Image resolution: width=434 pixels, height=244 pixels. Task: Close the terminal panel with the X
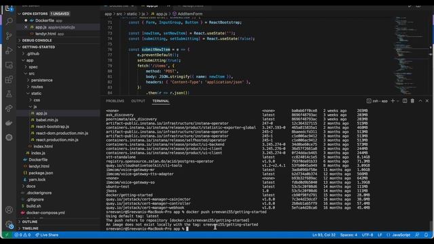[x=427, y=101]
